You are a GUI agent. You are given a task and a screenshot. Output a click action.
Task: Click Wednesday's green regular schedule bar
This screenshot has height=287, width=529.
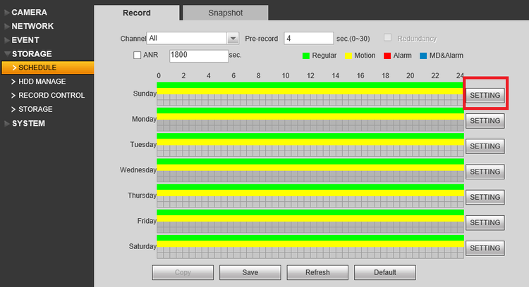[x=310, y=162]
